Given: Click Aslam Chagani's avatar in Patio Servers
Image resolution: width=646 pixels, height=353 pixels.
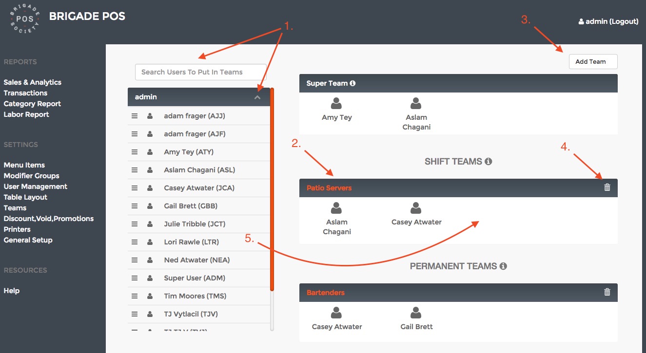Looking at the screenshot, I should [336, 208].
